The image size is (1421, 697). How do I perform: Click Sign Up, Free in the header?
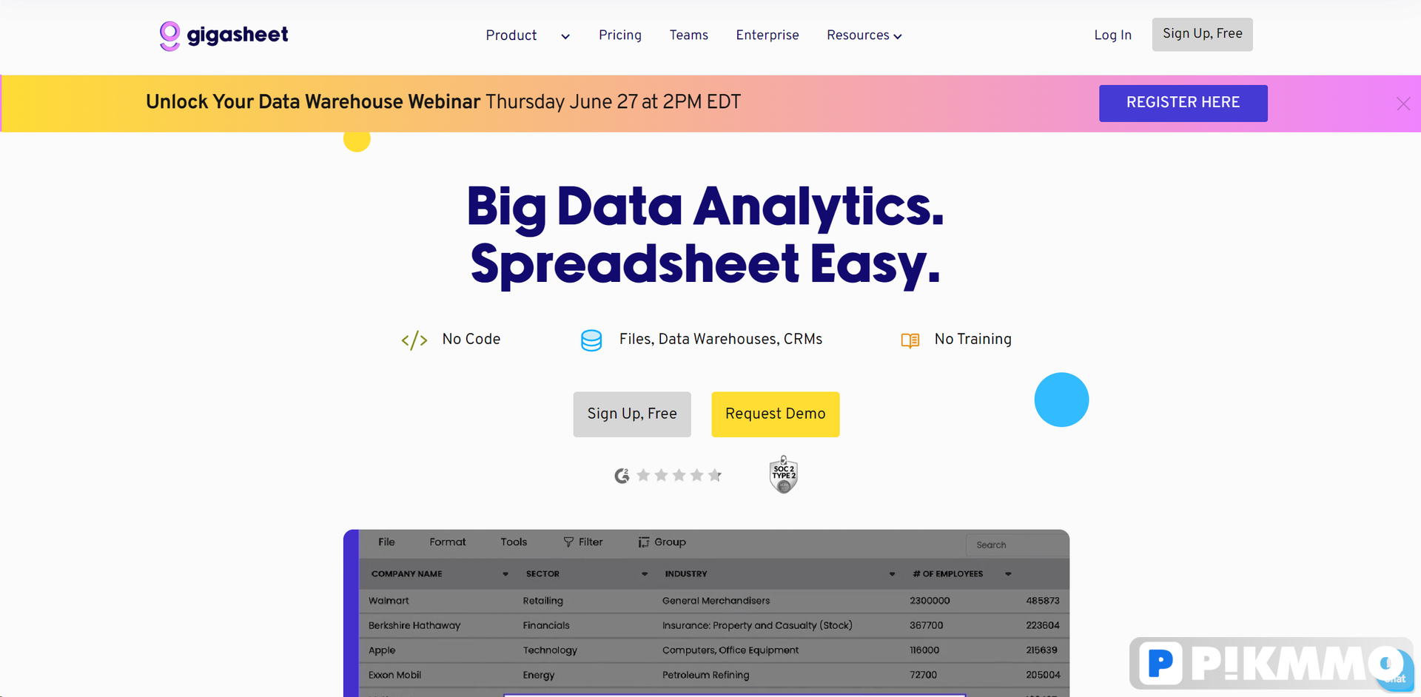[x=1203, y=34]
